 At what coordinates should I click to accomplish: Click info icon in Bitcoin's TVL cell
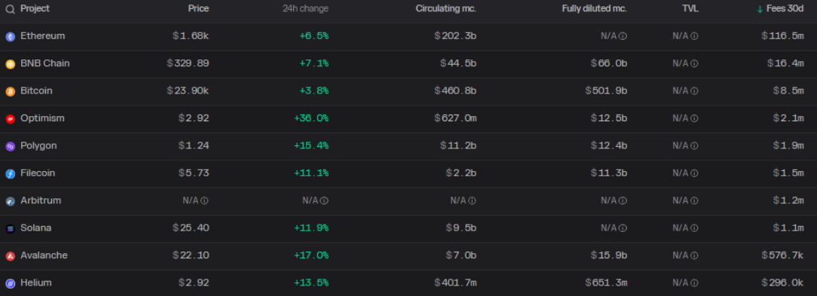[694, 90]
